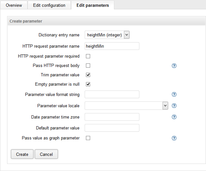The width and height of the screenshot is (206, 171).
Task: Uncheck Empty parameter is null
Action: pos(88,84)
